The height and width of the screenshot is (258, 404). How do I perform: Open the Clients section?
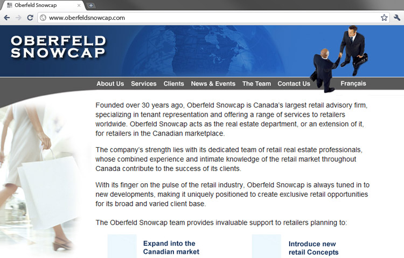pos(173,84)
